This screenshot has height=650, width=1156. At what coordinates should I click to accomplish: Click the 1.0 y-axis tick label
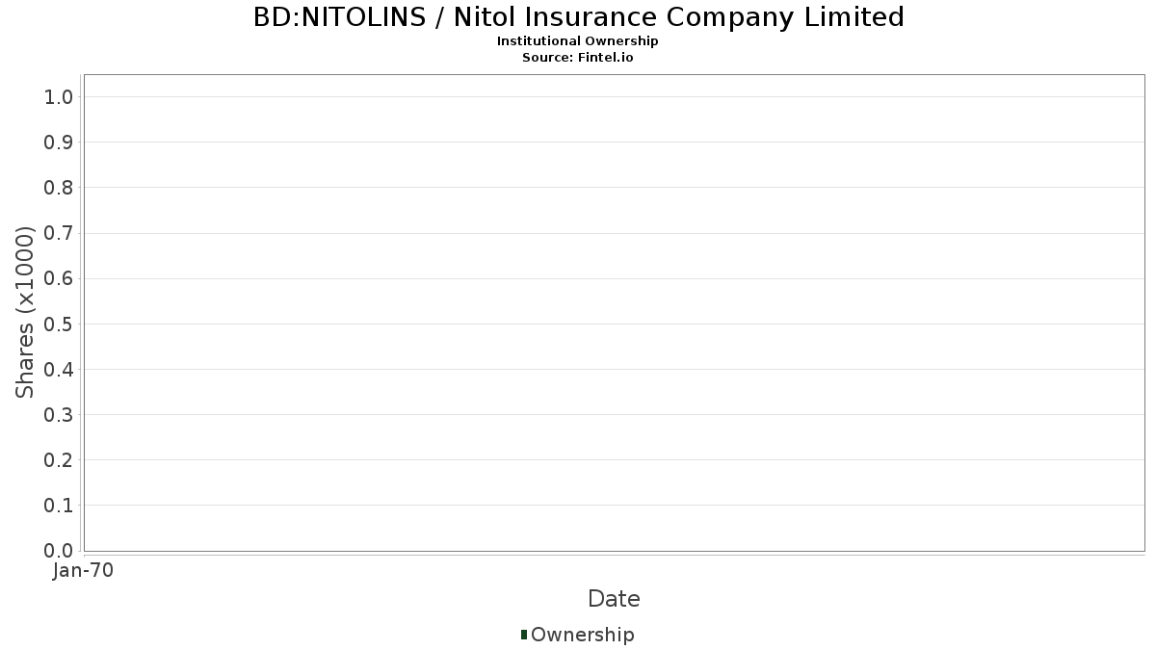[x=59, y=96]
